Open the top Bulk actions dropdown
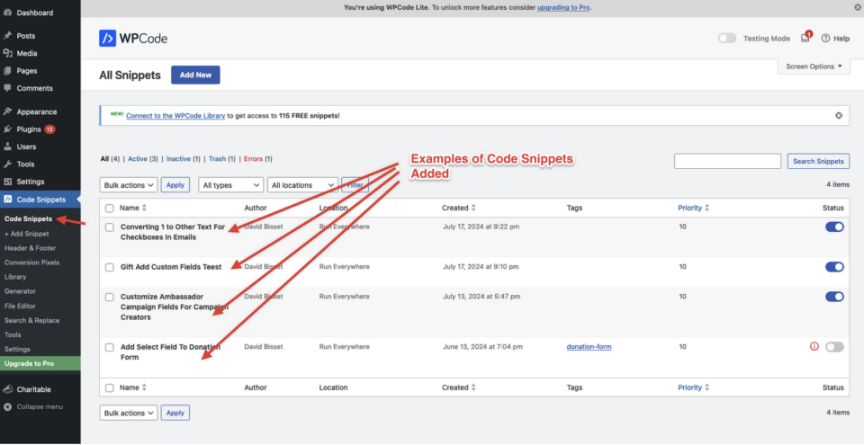This screenshot has width=864, height=445. 129,185
